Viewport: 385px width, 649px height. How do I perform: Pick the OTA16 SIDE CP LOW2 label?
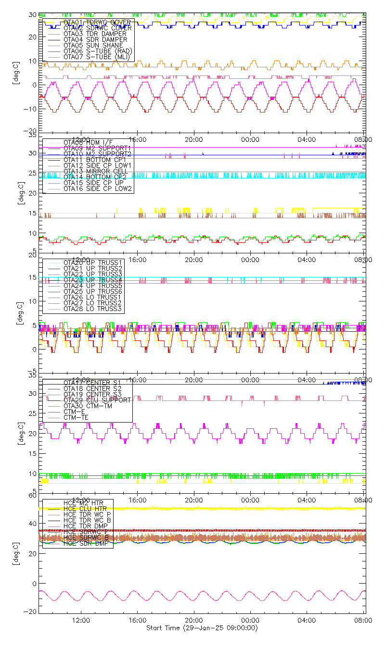point(98,188)
